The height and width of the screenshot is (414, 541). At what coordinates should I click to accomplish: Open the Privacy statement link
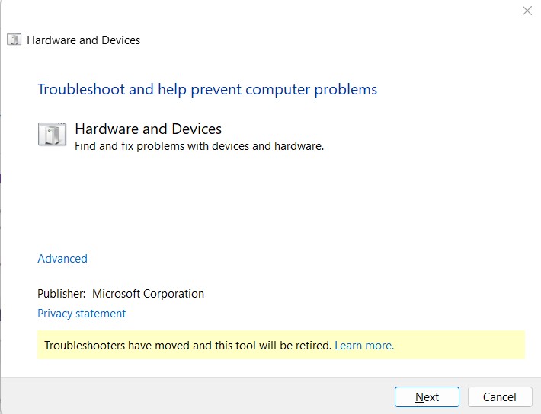point(82,314)
